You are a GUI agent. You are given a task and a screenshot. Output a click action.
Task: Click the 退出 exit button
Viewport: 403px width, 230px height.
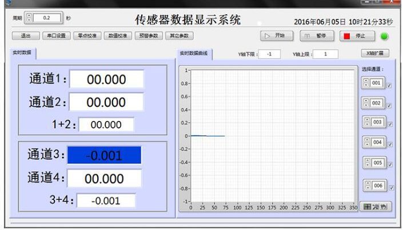click(26, 36)
